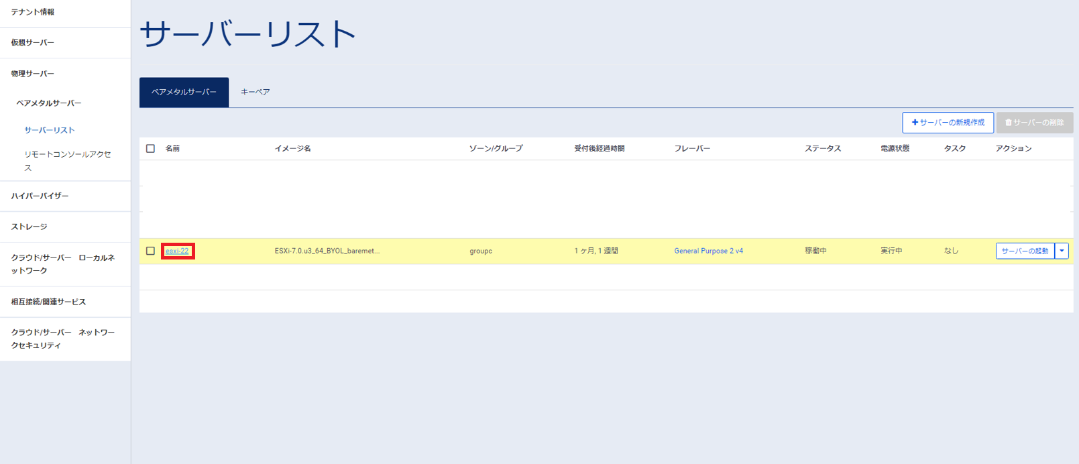Click the フレーバー column header
1079x464 pixels.
692,149
